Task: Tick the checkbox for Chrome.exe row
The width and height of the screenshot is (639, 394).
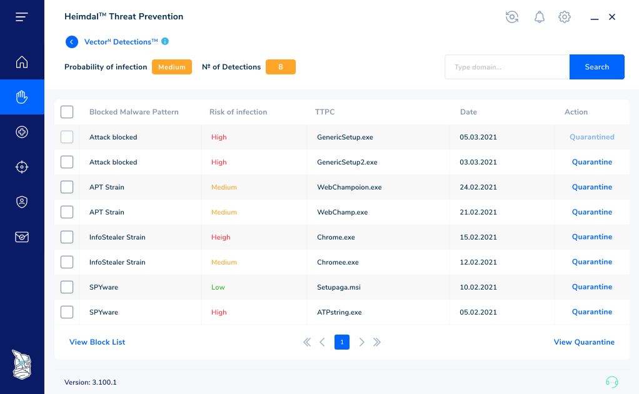Action: tap(67, 237)
